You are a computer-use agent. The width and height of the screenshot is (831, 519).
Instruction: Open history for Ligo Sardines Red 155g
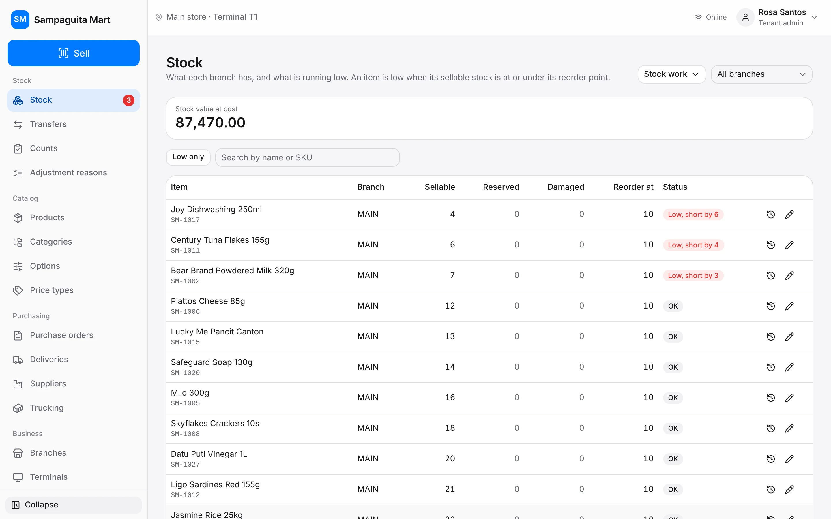point(771,490)
